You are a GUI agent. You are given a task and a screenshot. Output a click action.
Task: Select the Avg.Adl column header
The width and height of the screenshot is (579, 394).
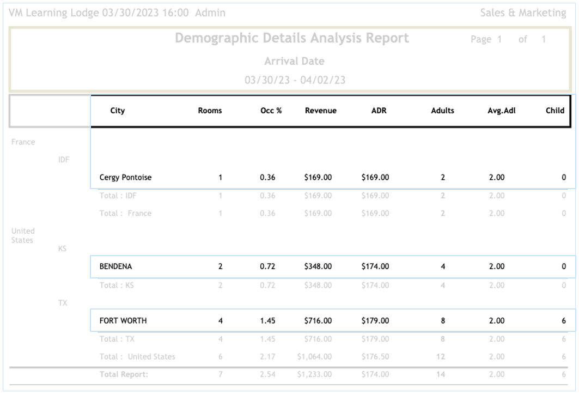502,111
